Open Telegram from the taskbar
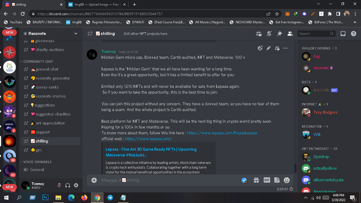This screenshot has width=361, height=203. pyautogui.click(x=110, y=197)
